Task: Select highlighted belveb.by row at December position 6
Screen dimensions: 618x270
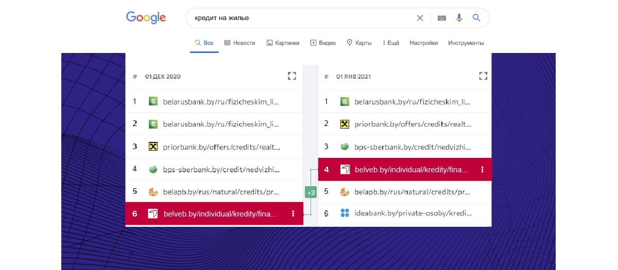Action: coord(214,213)
